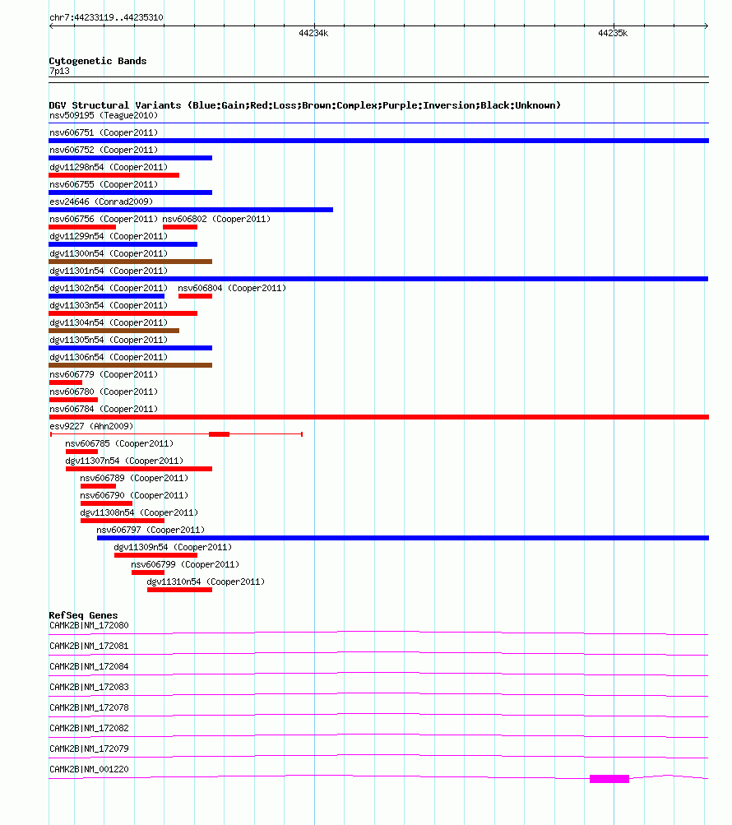
Task: Click the nsv606752 (Cooper2011) label
Action: [x=104, y=150]
